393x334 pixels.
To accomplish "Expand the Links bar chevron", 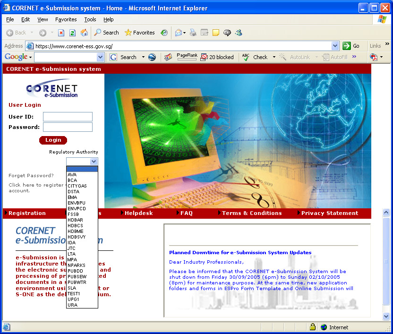I will tap(387, 44).
